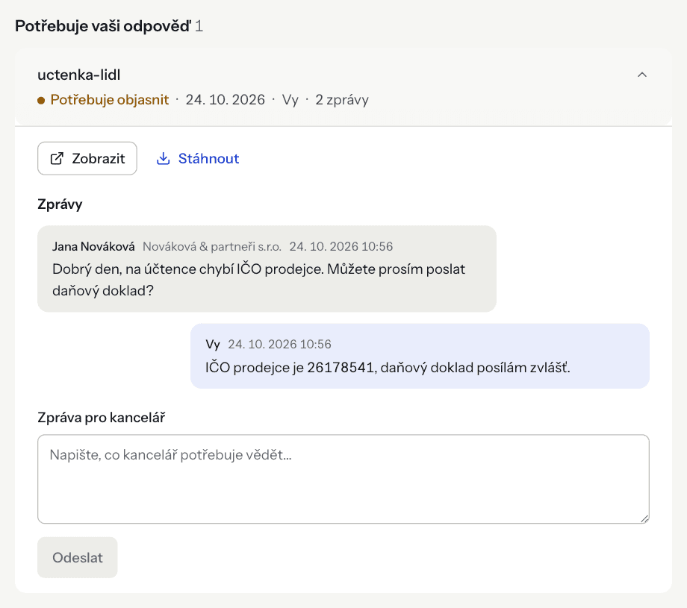This screenshot has height=608, width=687.
Task: Click the Vy author label in header row
Action: pyautogui.click(x=290, y=100)
